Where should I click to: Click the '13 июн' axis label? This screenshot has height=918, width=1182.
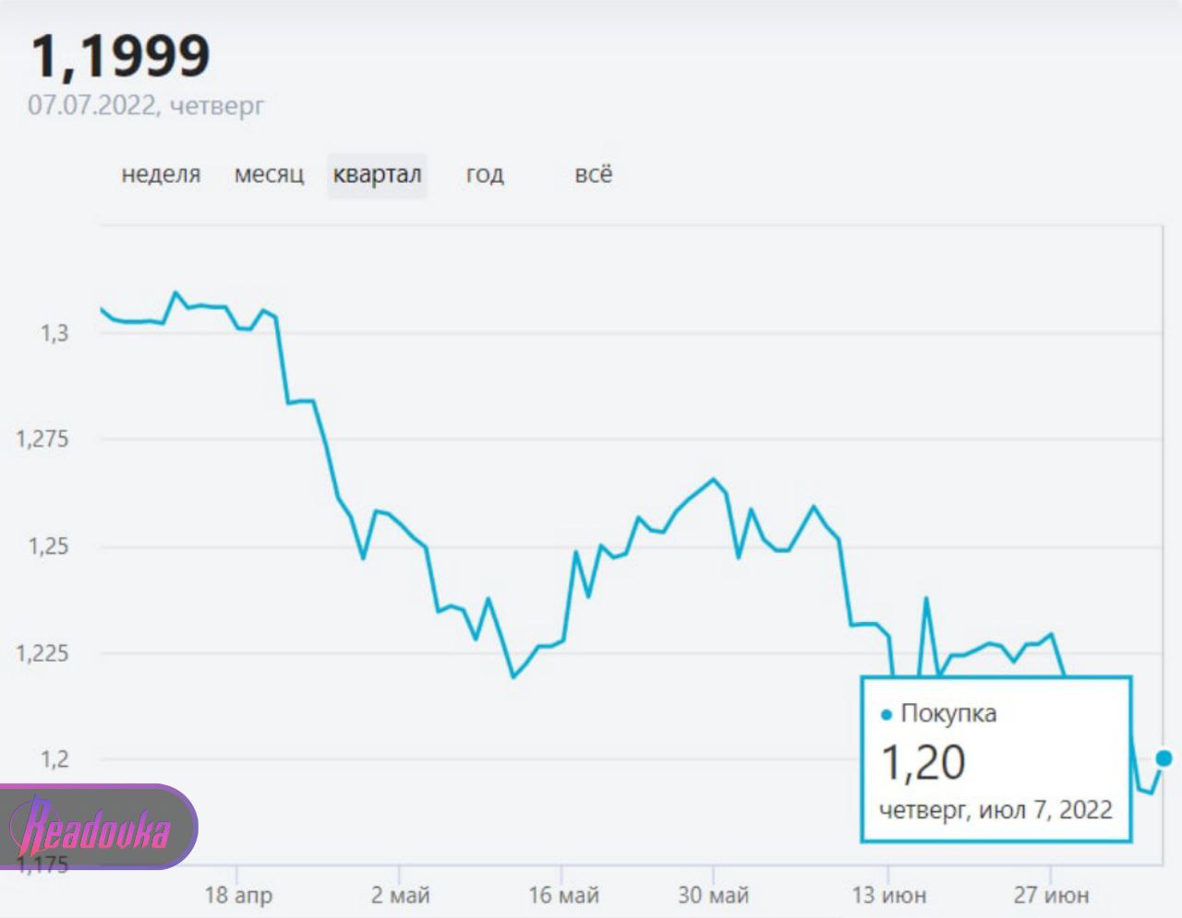click(x=888, y=895)
